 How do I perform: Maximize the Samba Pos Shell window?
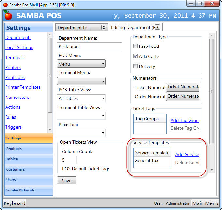pyautogui.click(x=200, y=4)
